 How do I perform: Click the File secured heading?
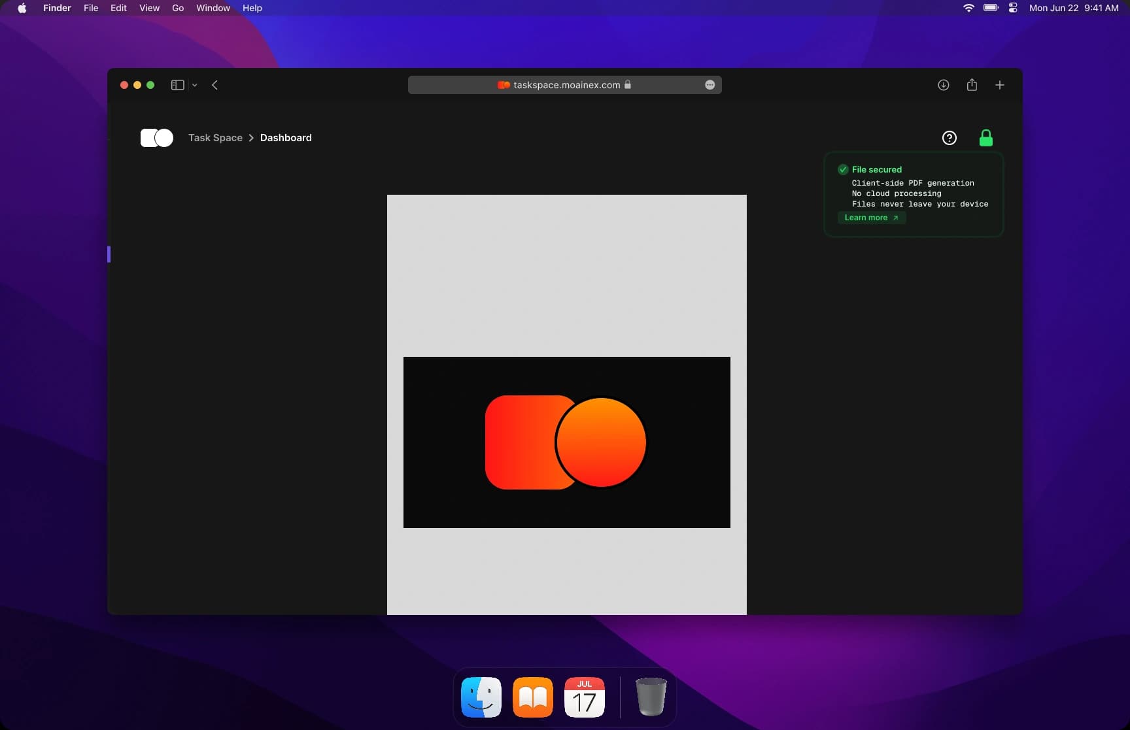coord(877,169)
